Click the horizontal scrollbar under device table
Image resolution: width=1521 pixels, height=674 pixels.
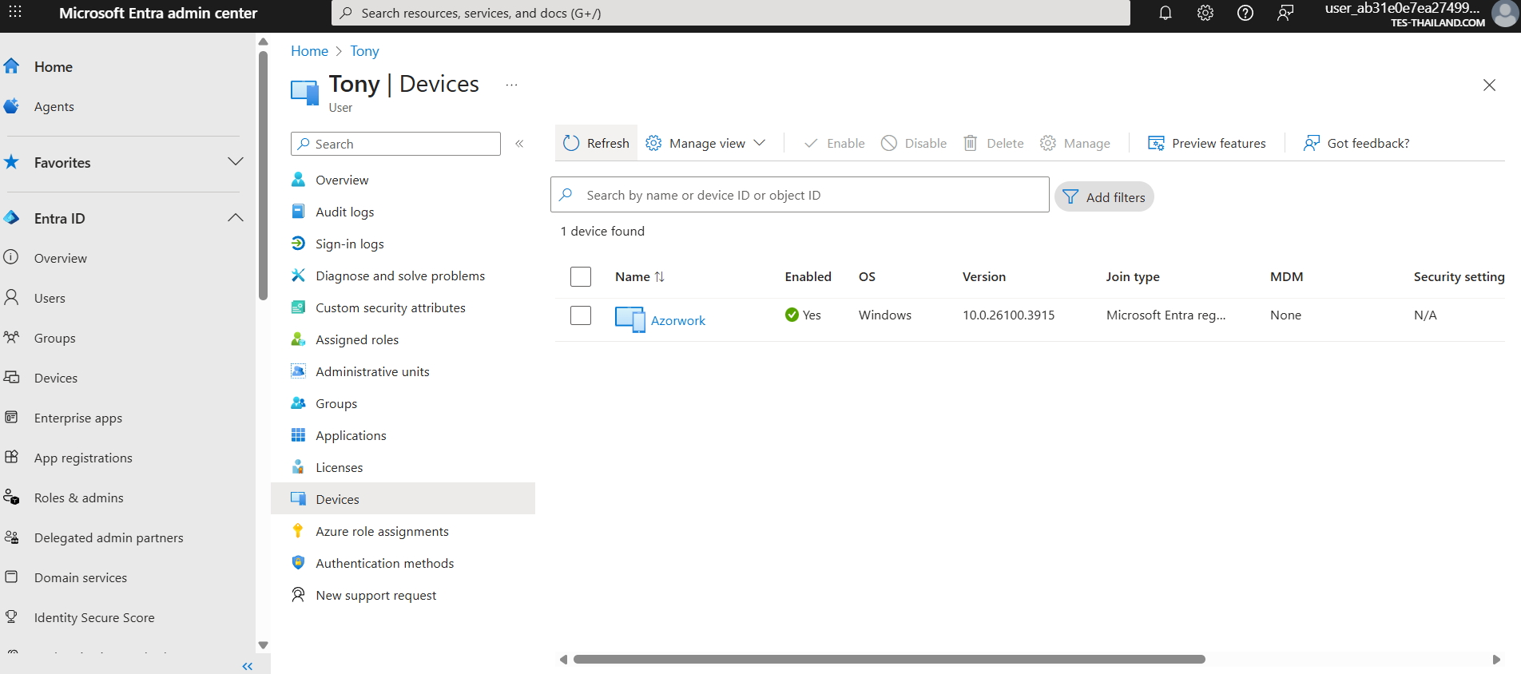coord(888,660)
